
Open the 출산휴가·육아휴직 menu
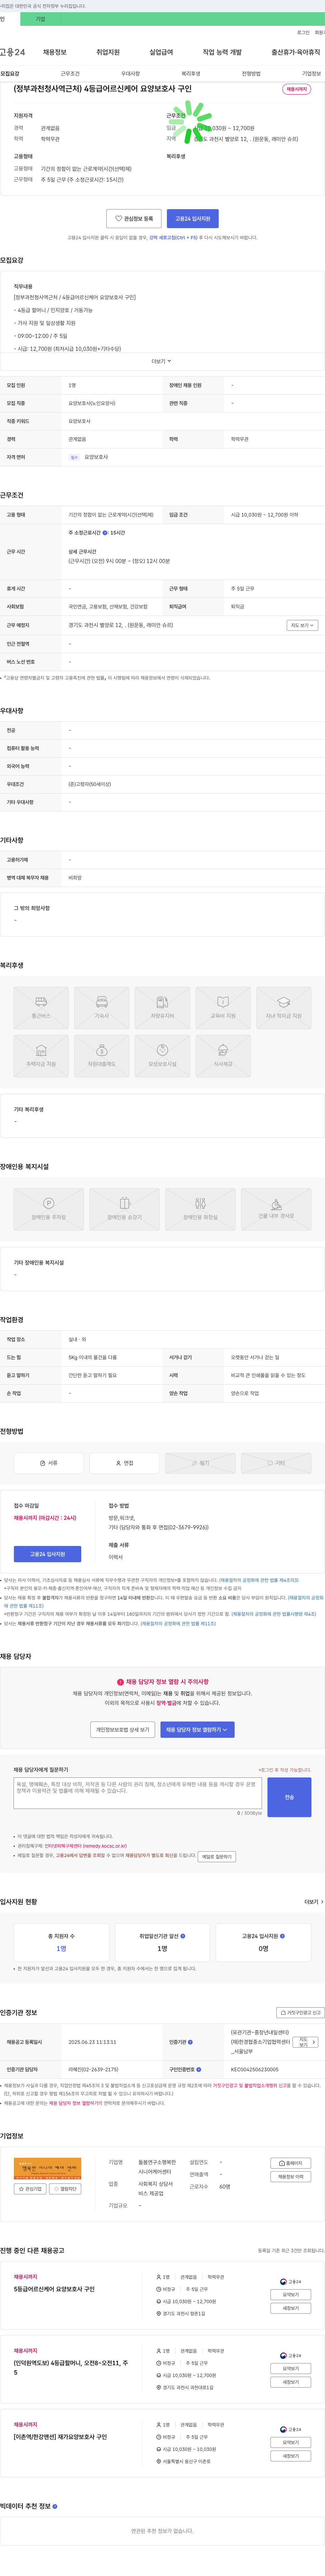tap(296, 52)
